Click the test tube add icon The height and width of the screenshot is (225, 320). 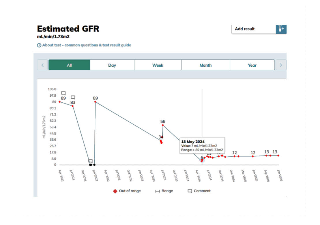pos(281,29)
